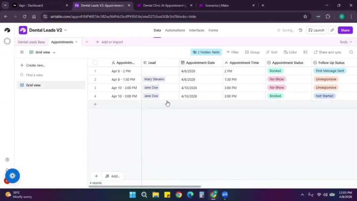The image size is (357, 201).
Task: Click the Apr 6 - 2 PM cell
Action: (x=121, y=71)
